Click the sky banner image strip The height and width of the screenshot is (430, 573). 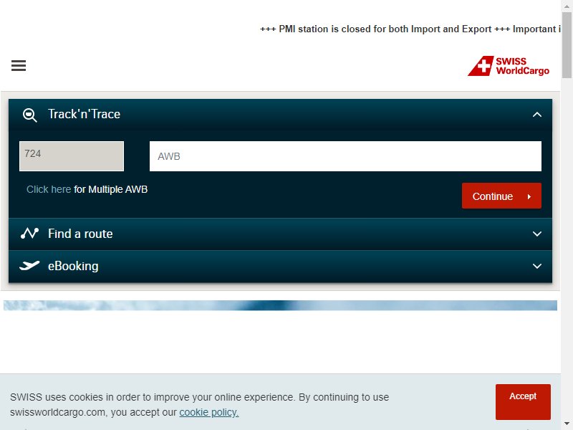coord(280,305)
